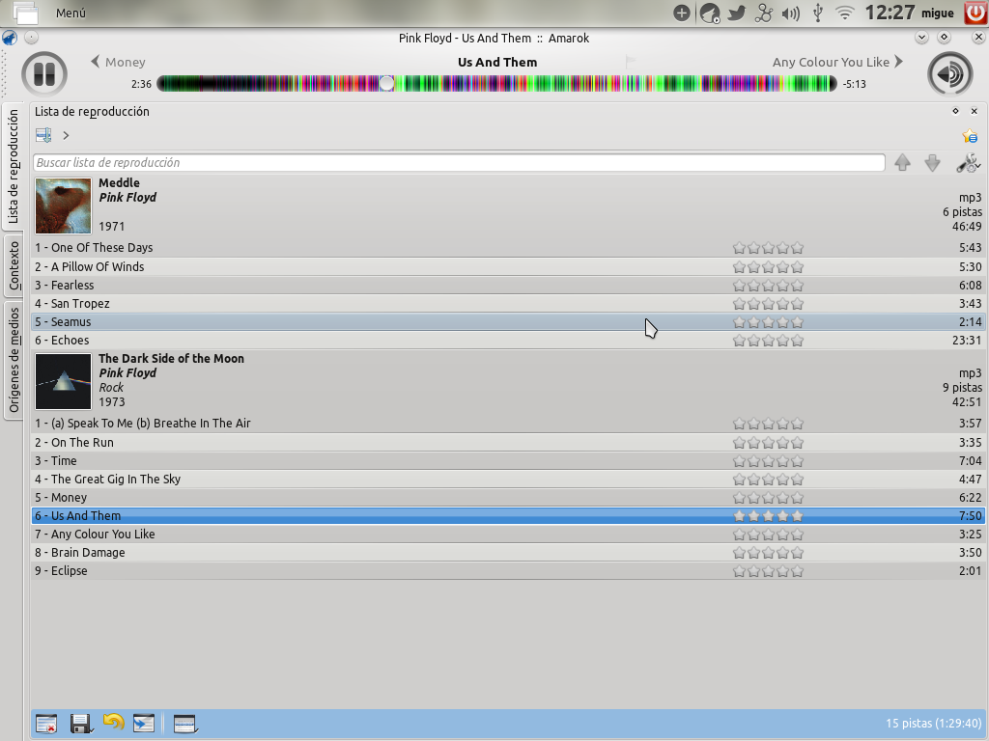Open the top panel Menú
The width and height of the screenshot is (989, 741).
tap(70, 13)
